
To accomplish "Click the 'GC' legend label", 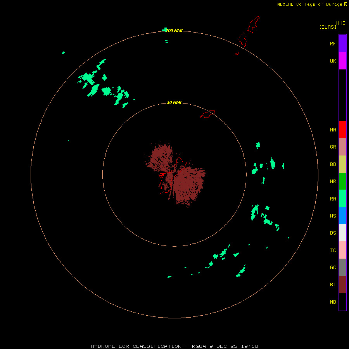I will point(333,268).
